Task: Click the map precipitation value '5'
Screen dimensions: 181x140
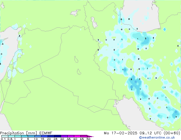Action: click(x=131, y=79)
